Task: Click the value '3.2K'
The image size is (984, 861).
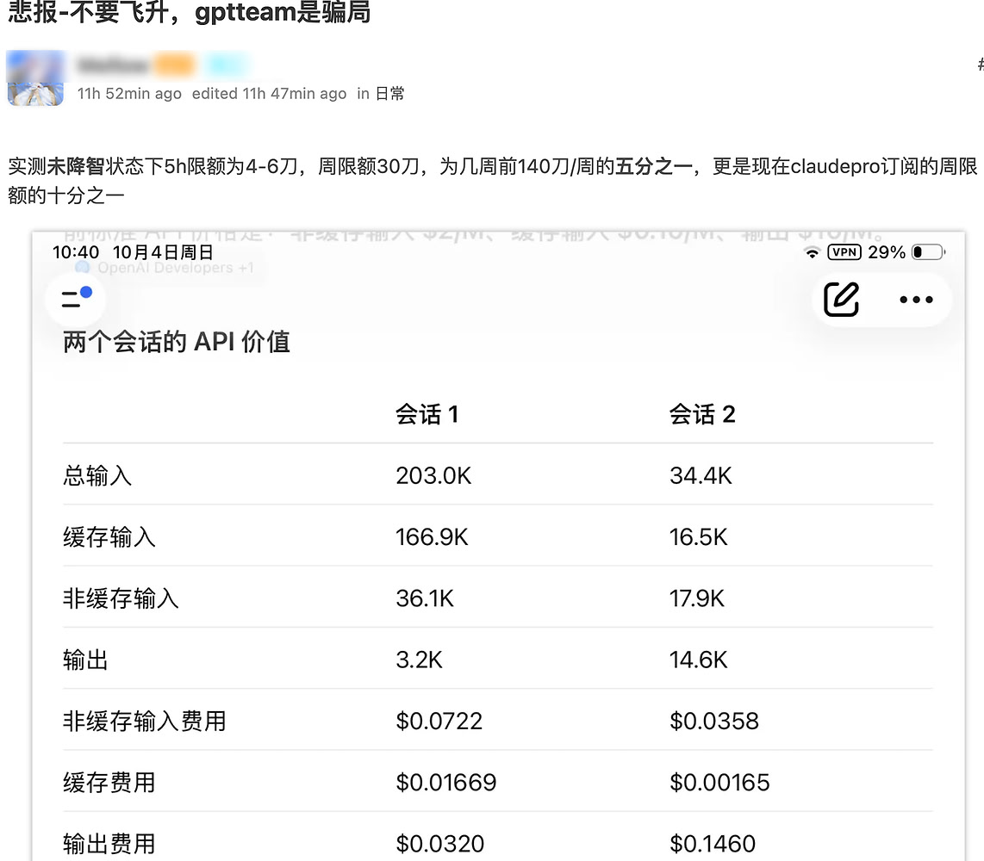Action: coord(420,660)
